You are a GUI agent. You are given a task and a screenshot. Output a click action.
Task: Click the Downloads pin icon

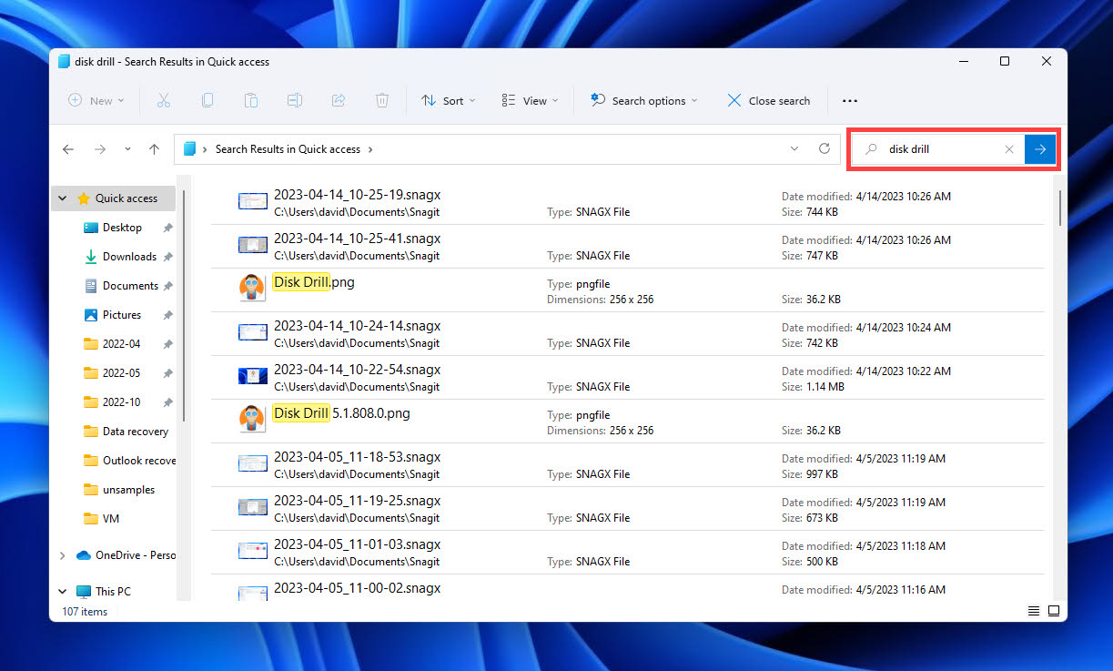pos(167,257)
